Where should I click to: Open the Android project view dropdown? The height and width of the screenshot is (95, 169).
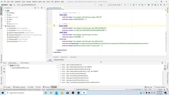[8, 8]
